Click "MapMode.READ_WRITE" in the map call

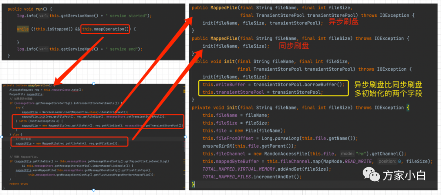pos(349,161)
